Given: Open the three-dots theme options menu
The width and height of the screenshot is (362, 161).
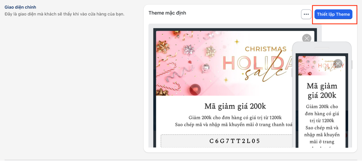Looking at the screenshot, I should click(306, 14).
